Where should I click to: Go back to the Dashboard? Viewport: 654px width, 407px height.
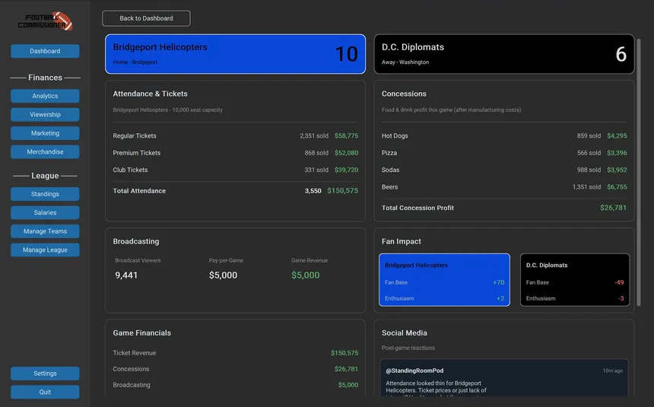pyautogui.click(x=146, y=18)
